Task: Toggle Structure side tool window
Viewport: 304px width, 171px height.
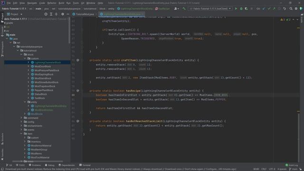Action: point(2,139)
